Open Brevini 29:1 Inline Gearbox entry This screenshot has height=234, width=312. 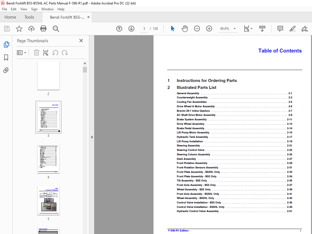[234, 111]
